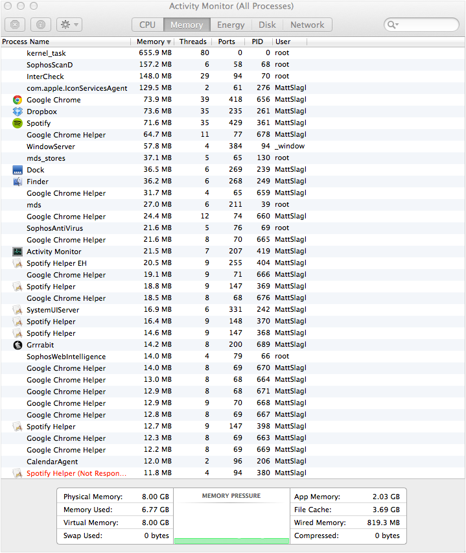
Task: Select Google Chrome Helper with PID 660
Action: [x=233, y=217]
